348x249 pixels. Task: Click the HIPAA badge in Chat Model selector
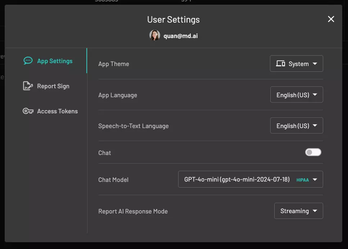(302, 179)
